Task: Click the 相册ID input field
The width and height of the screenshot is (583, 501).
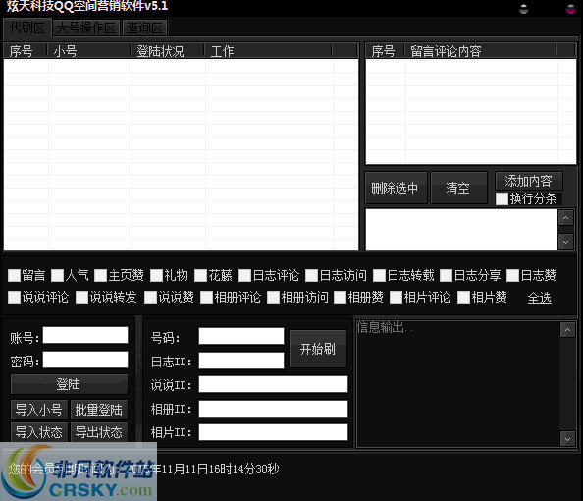Action: [x=273, y=409]
